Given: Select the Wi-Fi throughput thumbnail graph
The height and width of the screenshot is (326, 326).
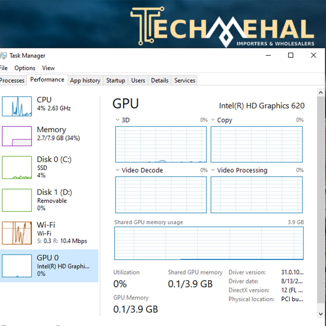Looking at the screenshot, I should point(17,233).
